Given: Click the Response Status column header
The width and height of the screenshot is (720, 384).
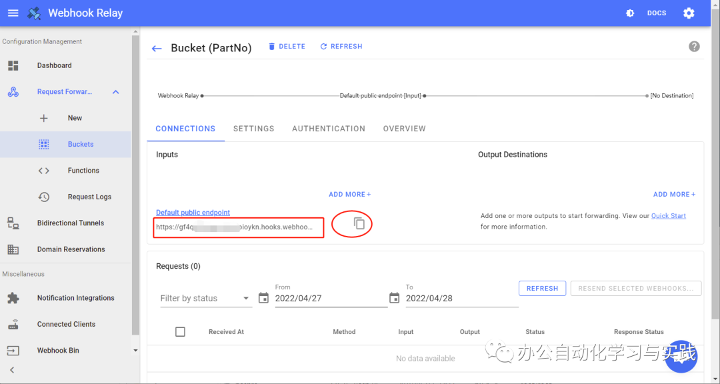Looking at the screenshot, I should click(x=639, y=331).
